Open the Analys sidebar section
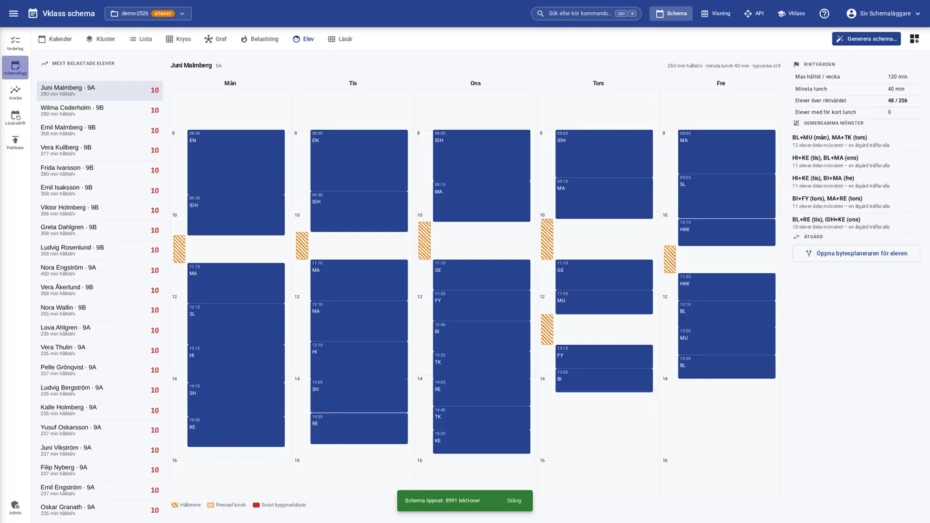Image resolution: width=930 pixels, height=523 pixels. tap(15, 93)
